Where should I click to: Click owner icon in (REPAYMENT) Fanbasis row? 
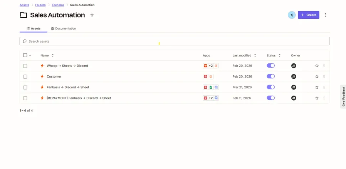click(294, 98)
